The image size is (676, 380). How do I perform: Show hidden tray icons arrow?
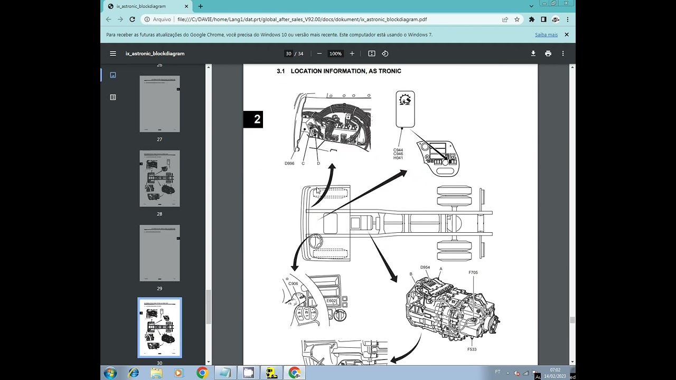[x=508, y=373]
